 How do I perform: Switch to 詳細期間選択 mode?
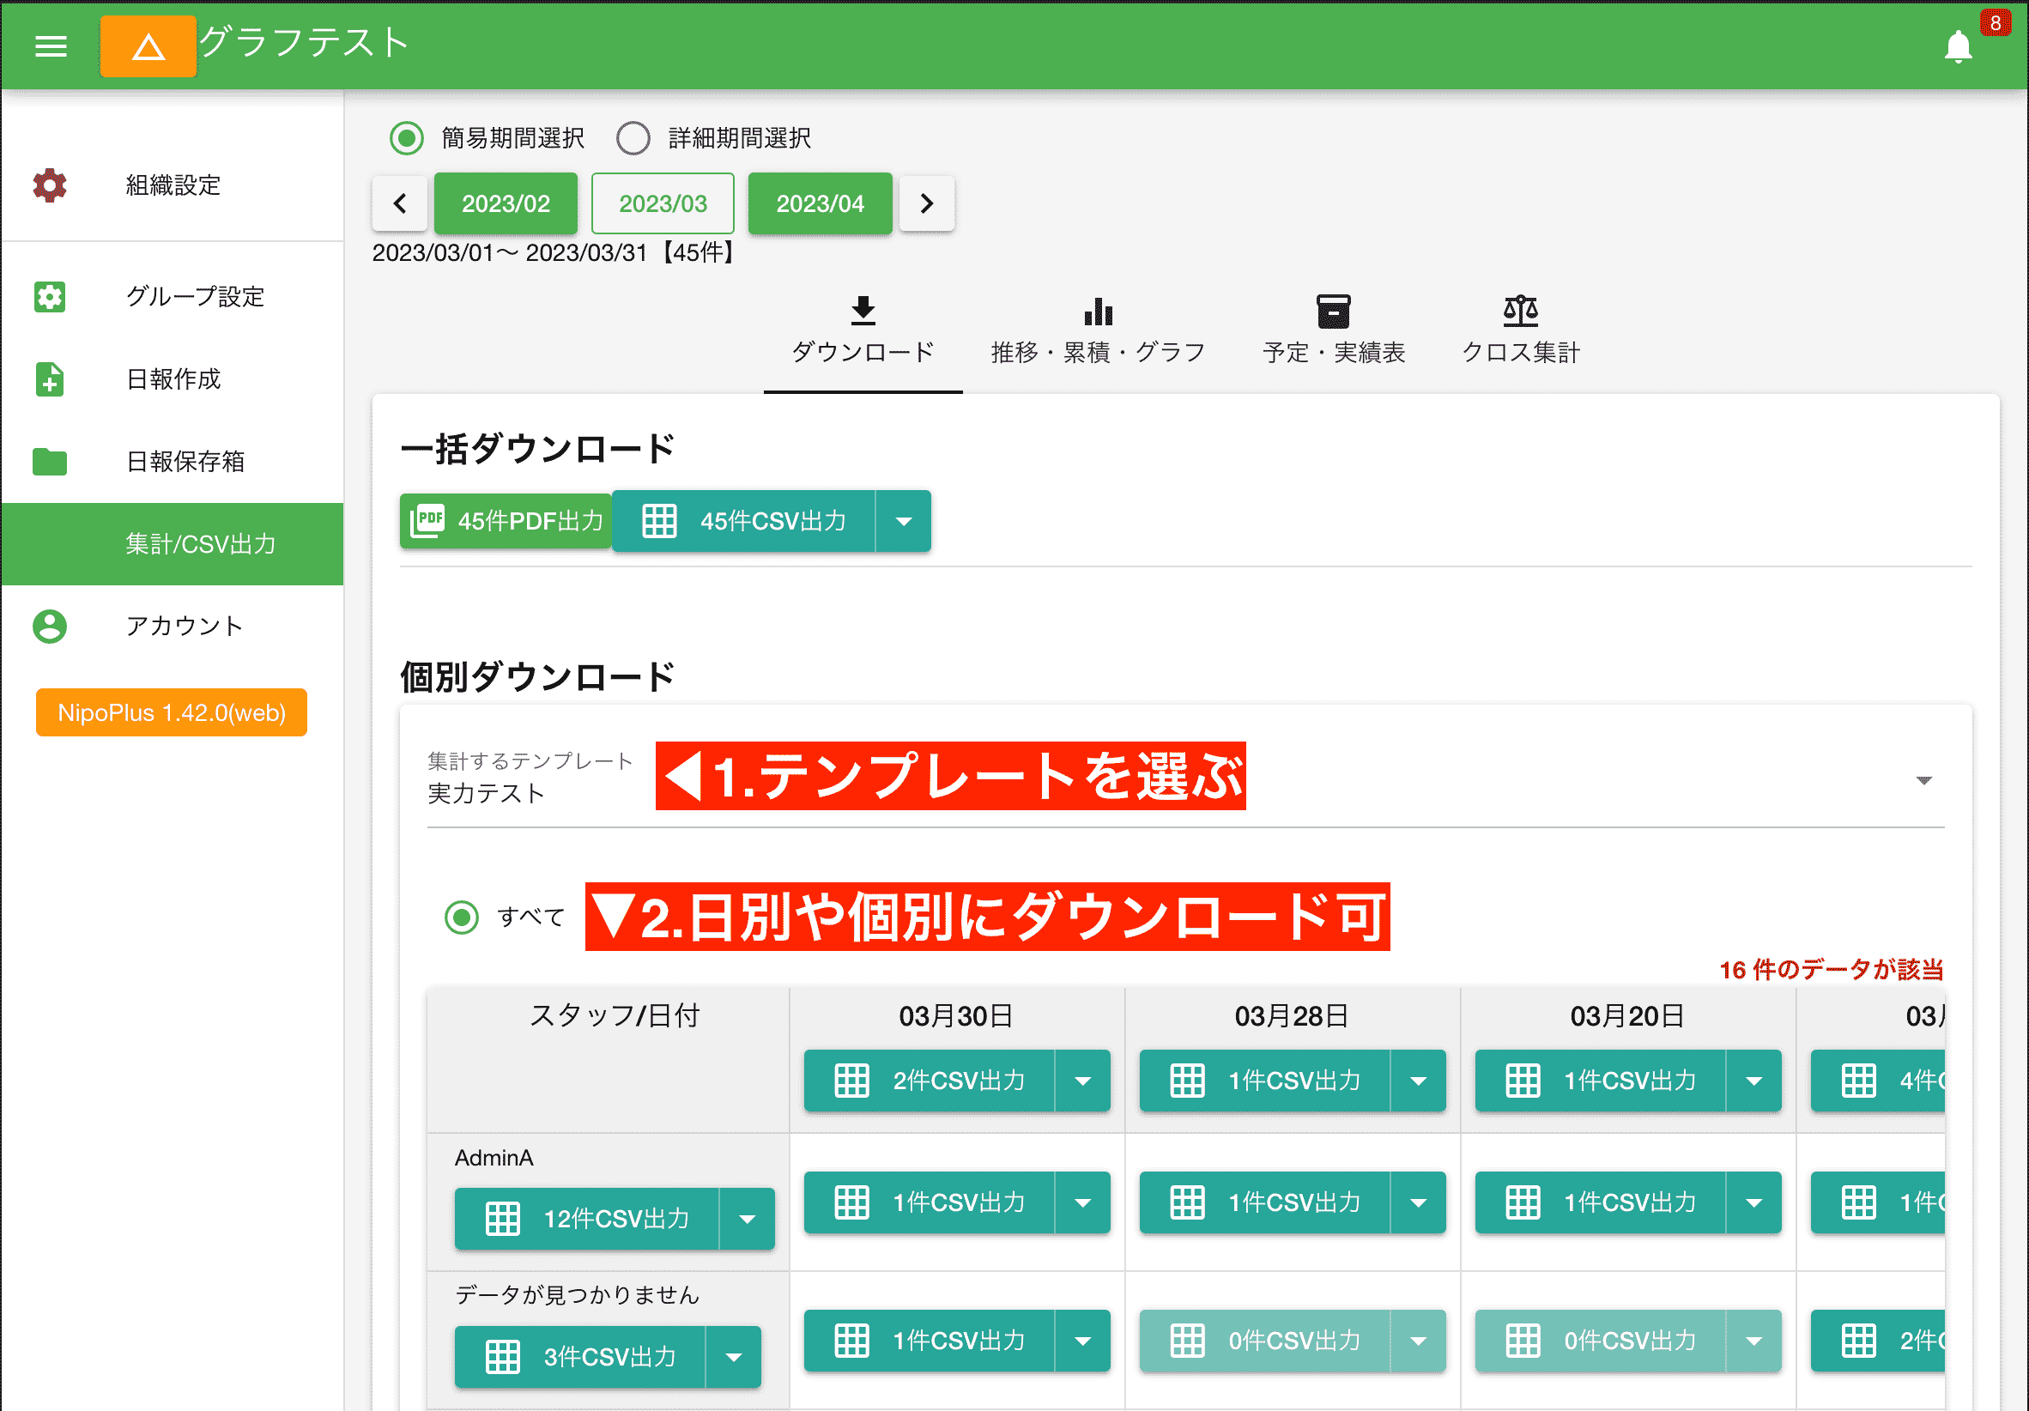pos(633,138)
